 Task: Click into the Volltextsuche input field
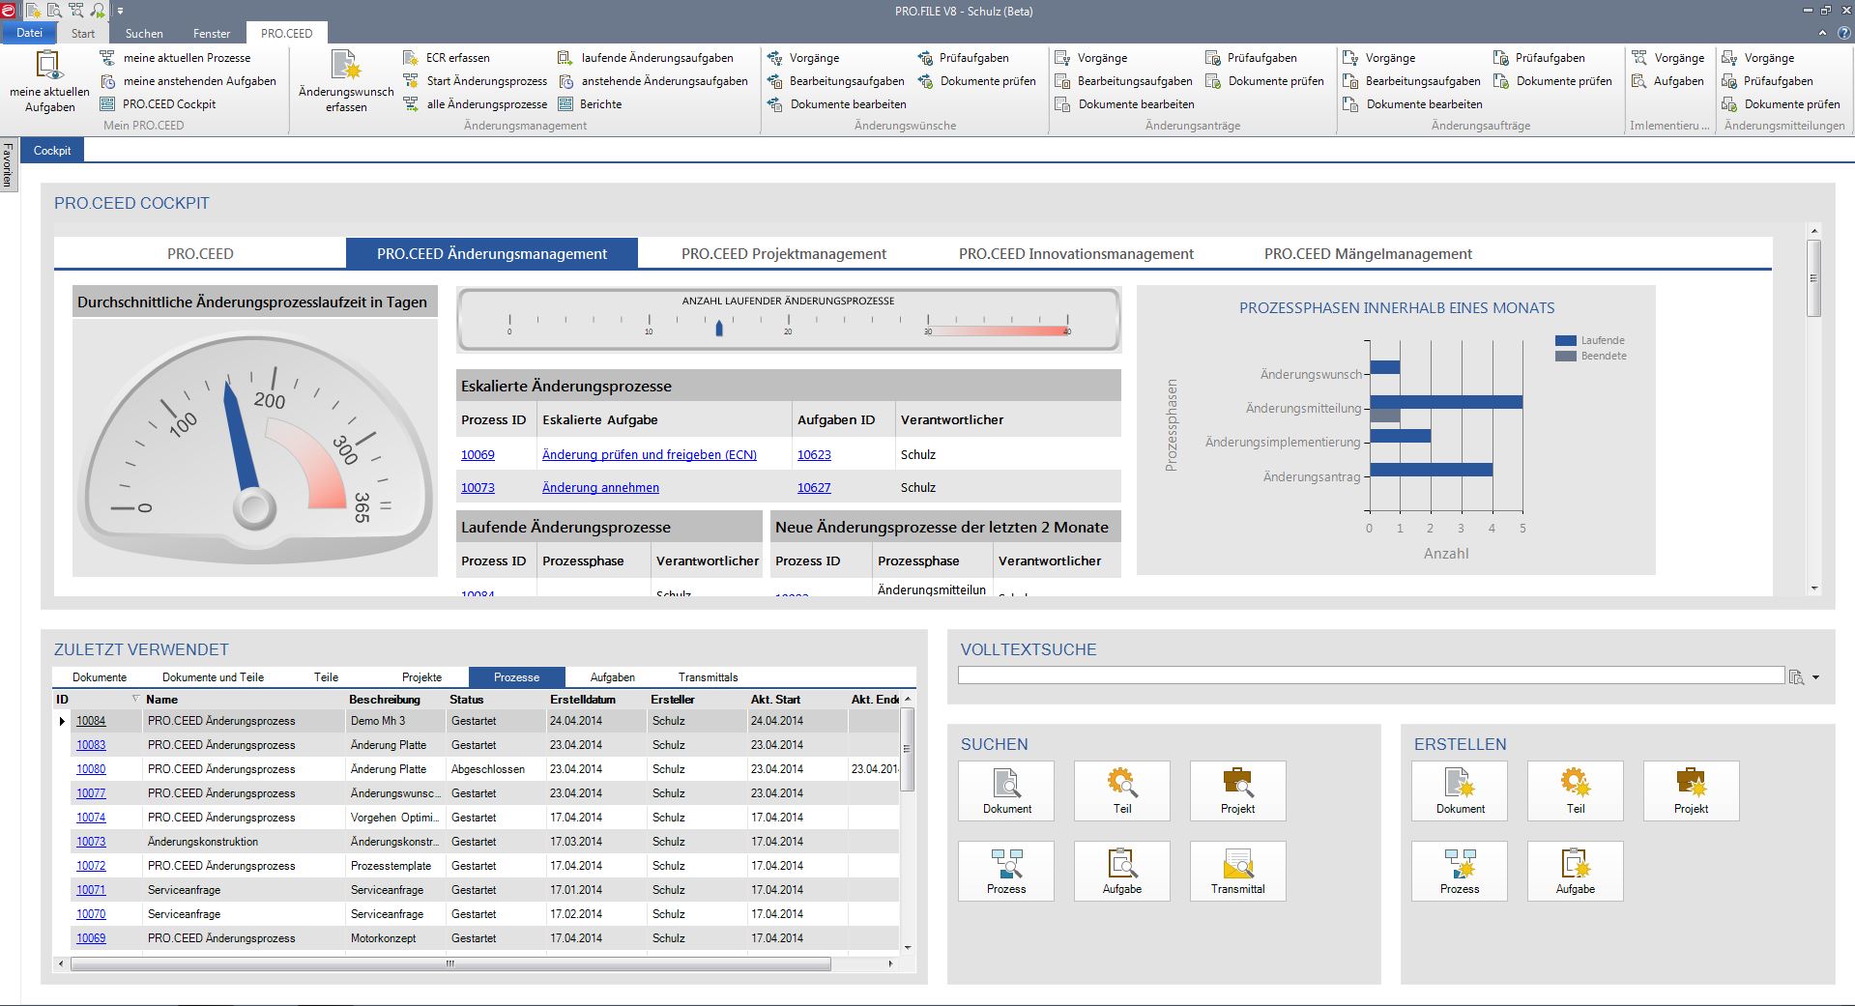click(1370, 675)
